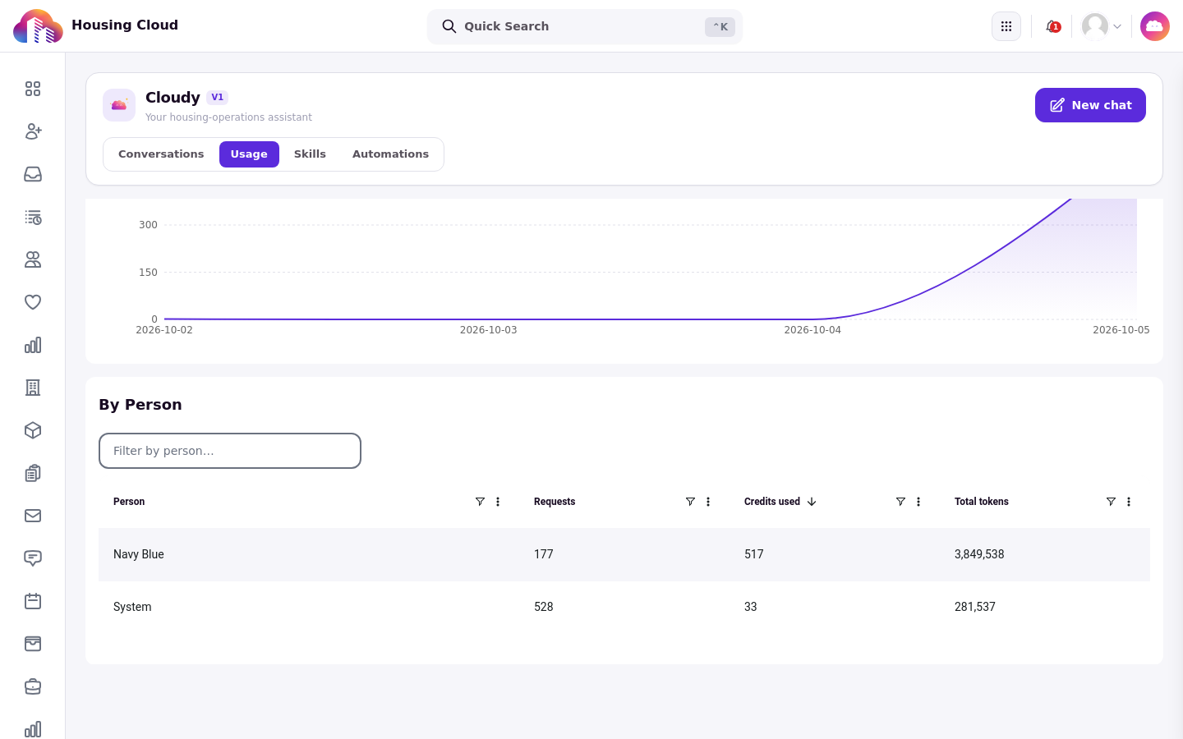
Task: Click the heart icon in sidebar
Action: (x=33, y=302)
